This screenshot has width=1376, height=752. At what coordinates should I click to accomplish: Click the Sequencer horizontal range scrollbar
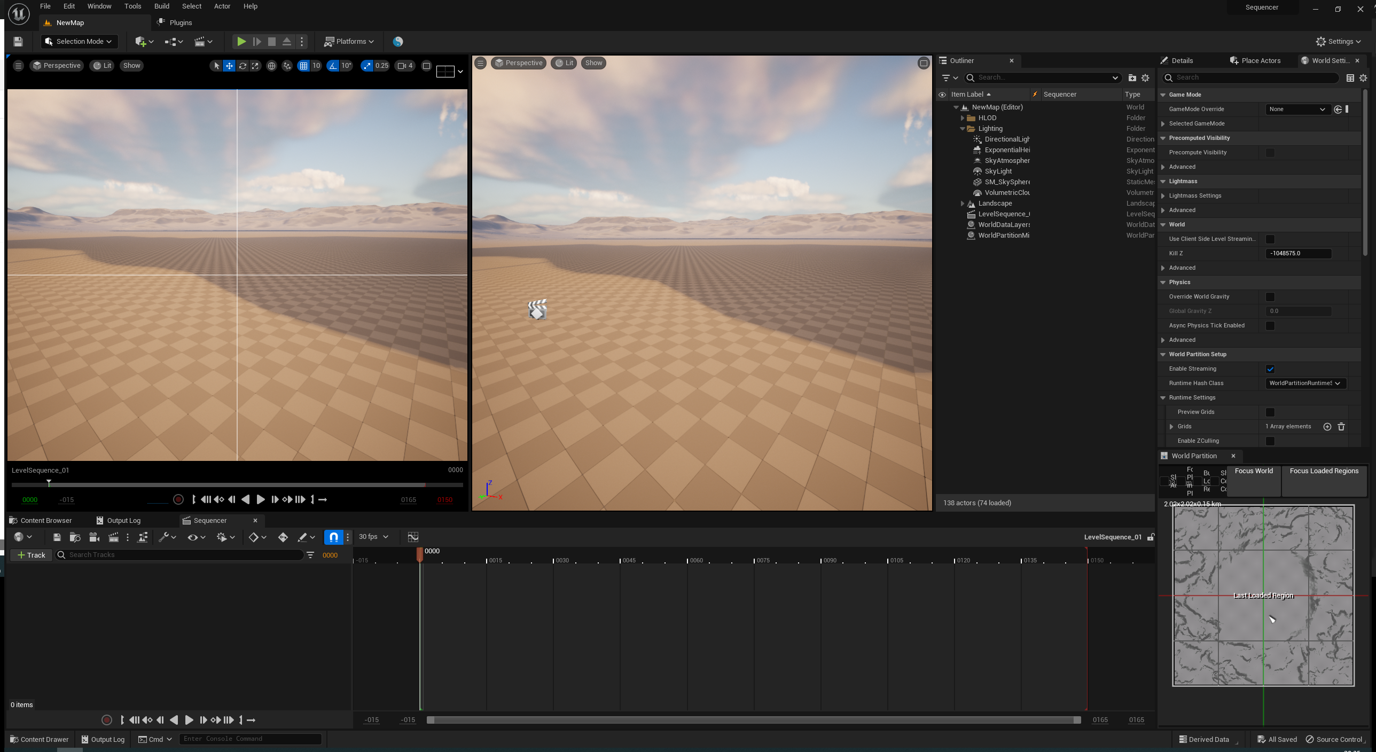[x=753, y=720]
